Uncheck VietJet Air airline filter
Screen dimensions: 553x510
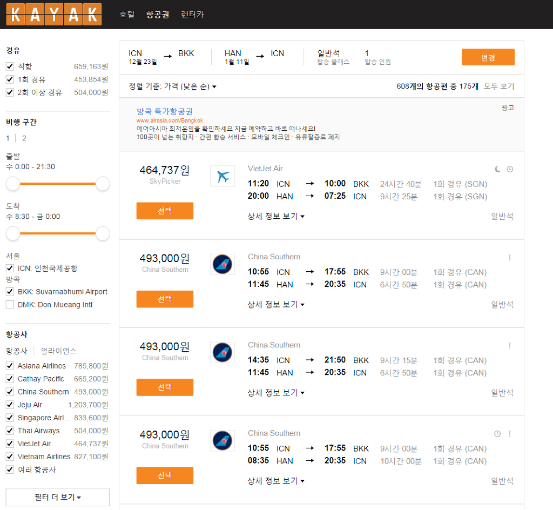(x=10, y=444)
